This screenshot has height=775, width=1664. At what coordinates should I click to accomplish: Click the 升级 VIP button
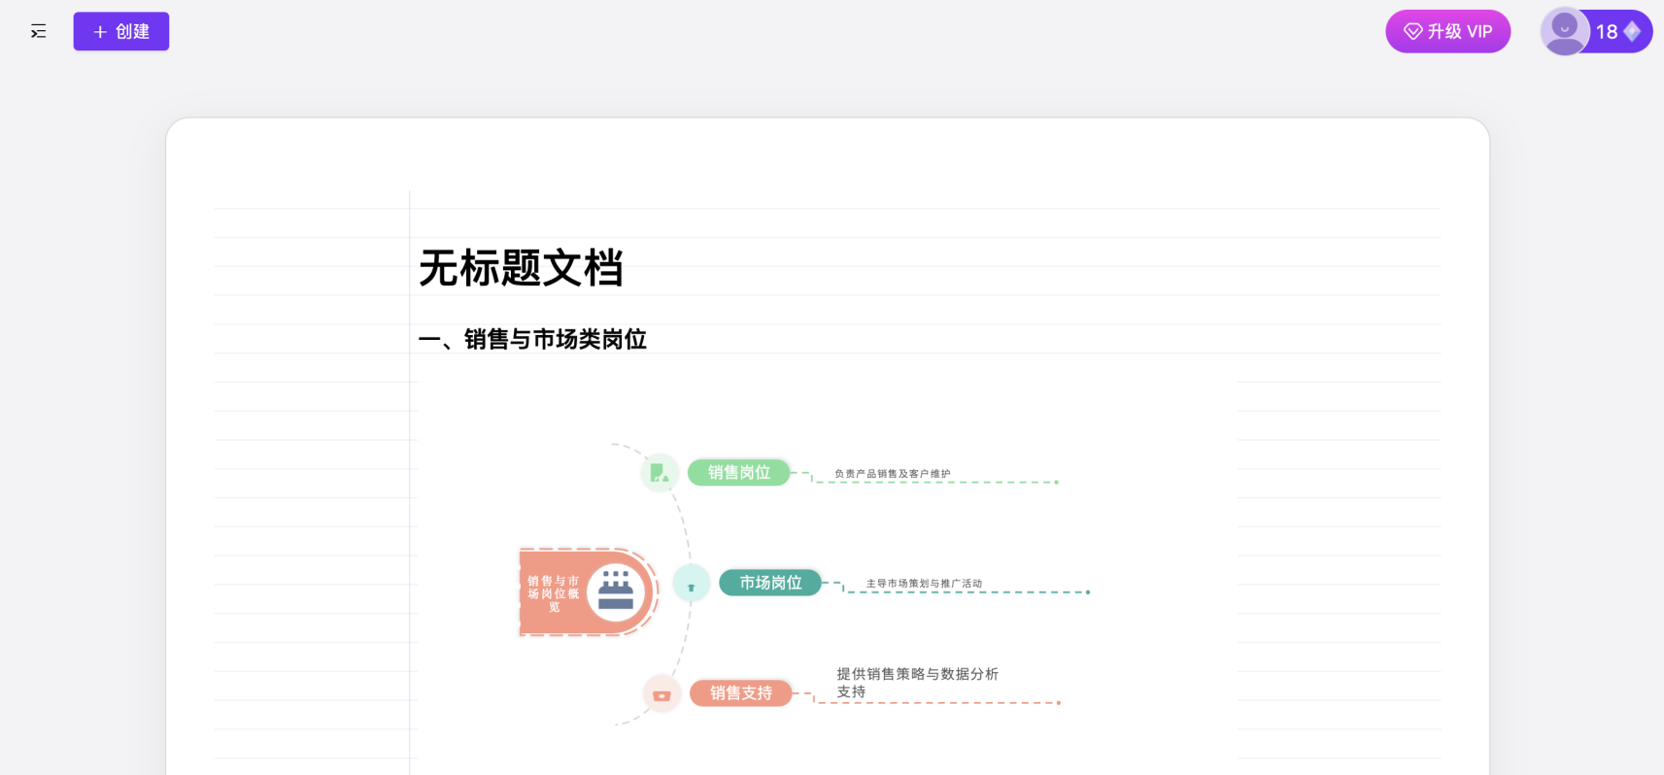tap(1447, 32)
